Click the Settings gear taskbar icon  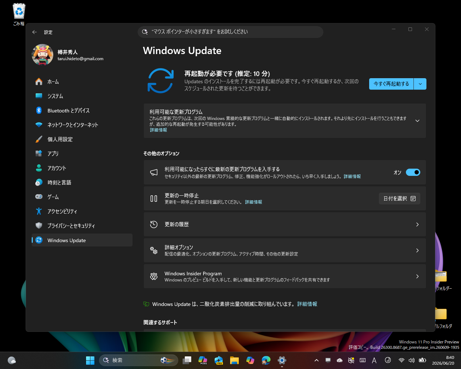point(282,360)
